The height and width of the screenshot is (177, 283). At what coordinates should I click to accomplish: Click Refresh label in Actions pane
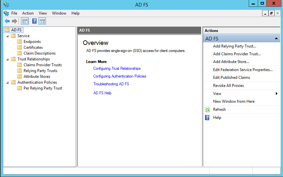[219, 109]
